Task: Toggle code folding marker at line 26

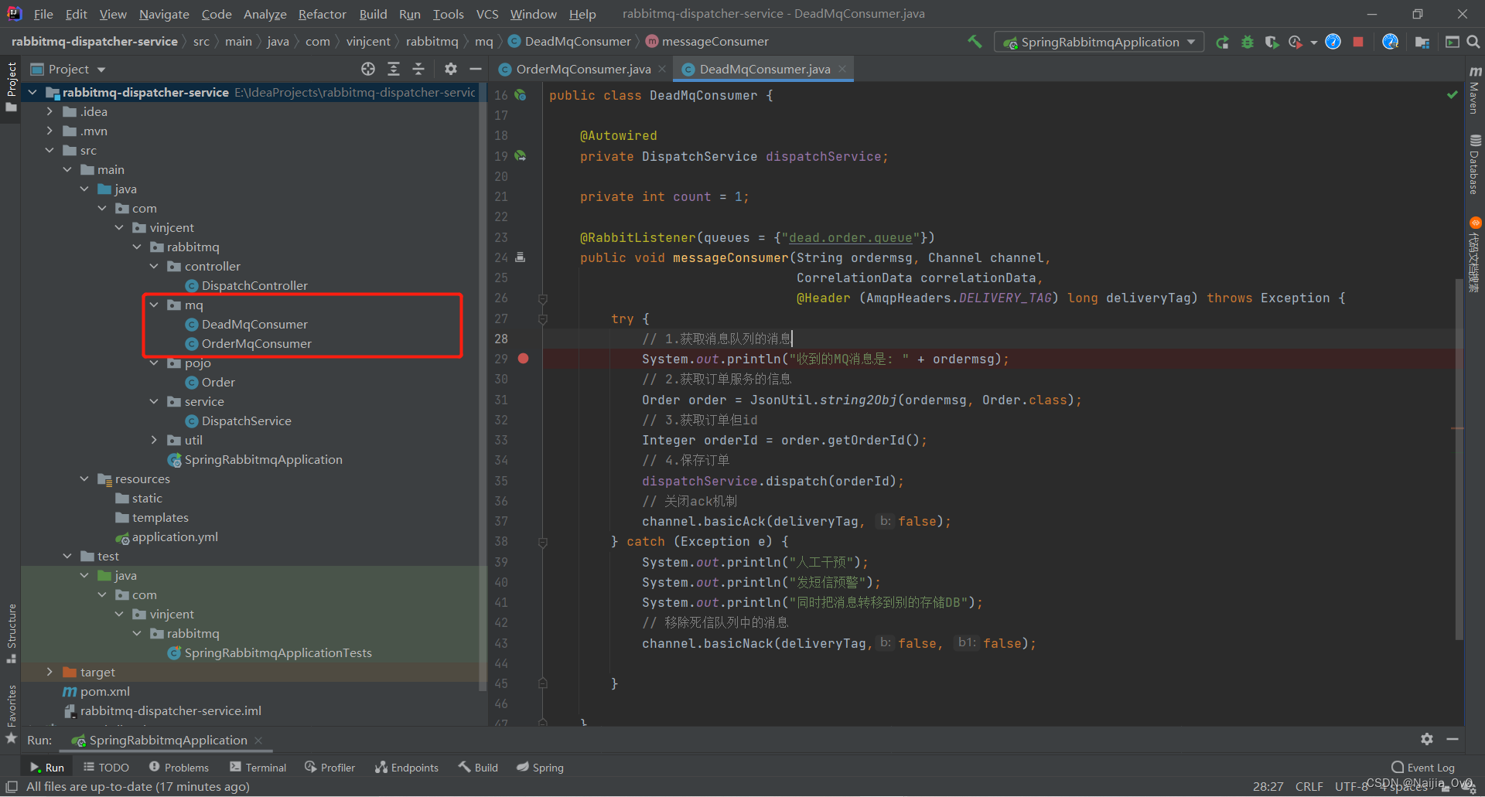Action: pyautogui.click(x=543, y=298)
